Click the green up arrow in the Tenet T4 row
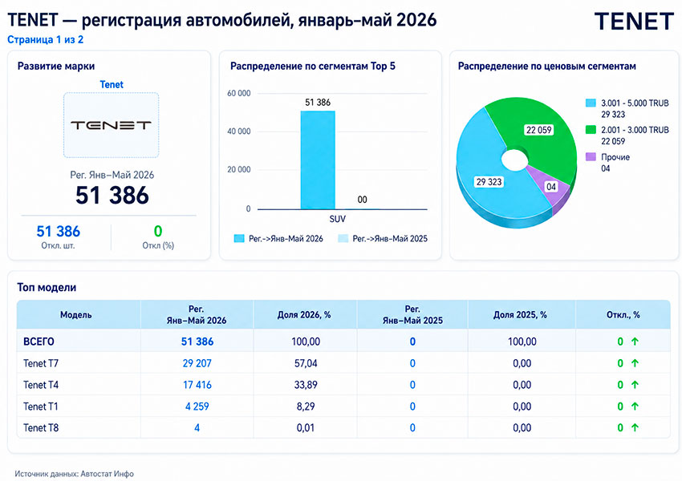The height and width of the screenshot is (481, 682). [x=635, y=385]
